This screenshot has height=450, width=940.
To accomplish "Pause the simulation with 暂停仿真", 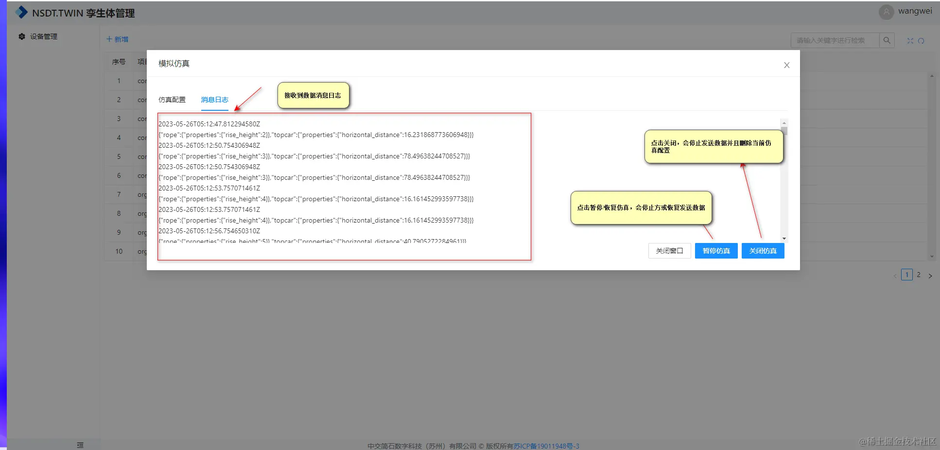I will click(x=716, y=251).
